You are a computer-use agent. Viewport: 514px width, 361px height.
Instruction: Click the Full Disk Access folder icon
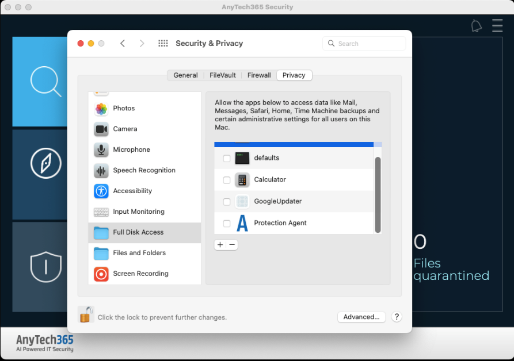pyautogui.click(x=101, y=232)
